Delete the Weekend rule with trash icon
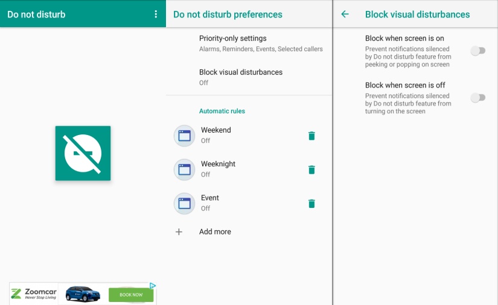Image resolution: width=498 pixels, height=305 pixels. 311,136
